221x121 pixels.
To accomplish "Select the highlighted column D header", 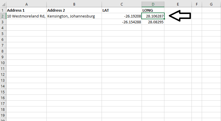I will click(x=153, y=4).
